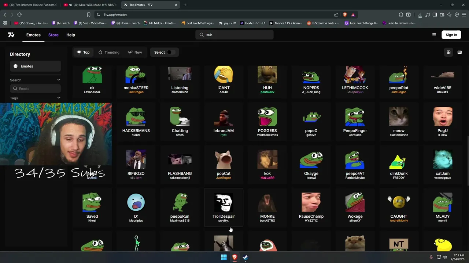This screenshot has height=263, width=469.
Task: Open the apps grid icon in bookmarks bar
Action: tap(5, 23)
